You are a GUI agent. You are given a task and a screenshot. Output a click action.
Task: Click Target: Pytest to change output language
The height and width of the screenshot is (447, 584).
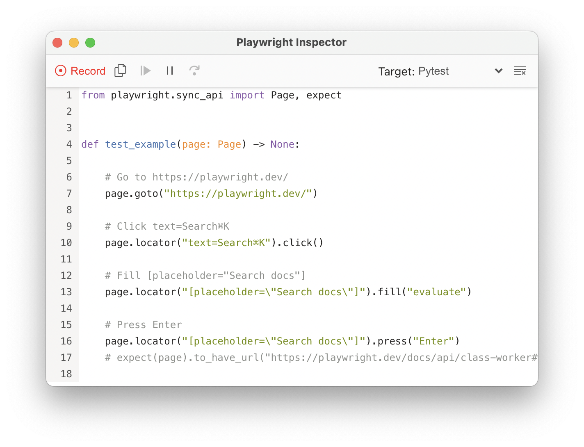pos(414,71)
